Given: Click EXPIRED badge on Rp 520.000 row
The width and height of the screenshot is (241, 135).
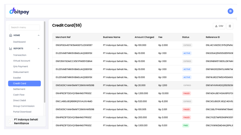Looking at the screenshot, I should coord(187,101).
